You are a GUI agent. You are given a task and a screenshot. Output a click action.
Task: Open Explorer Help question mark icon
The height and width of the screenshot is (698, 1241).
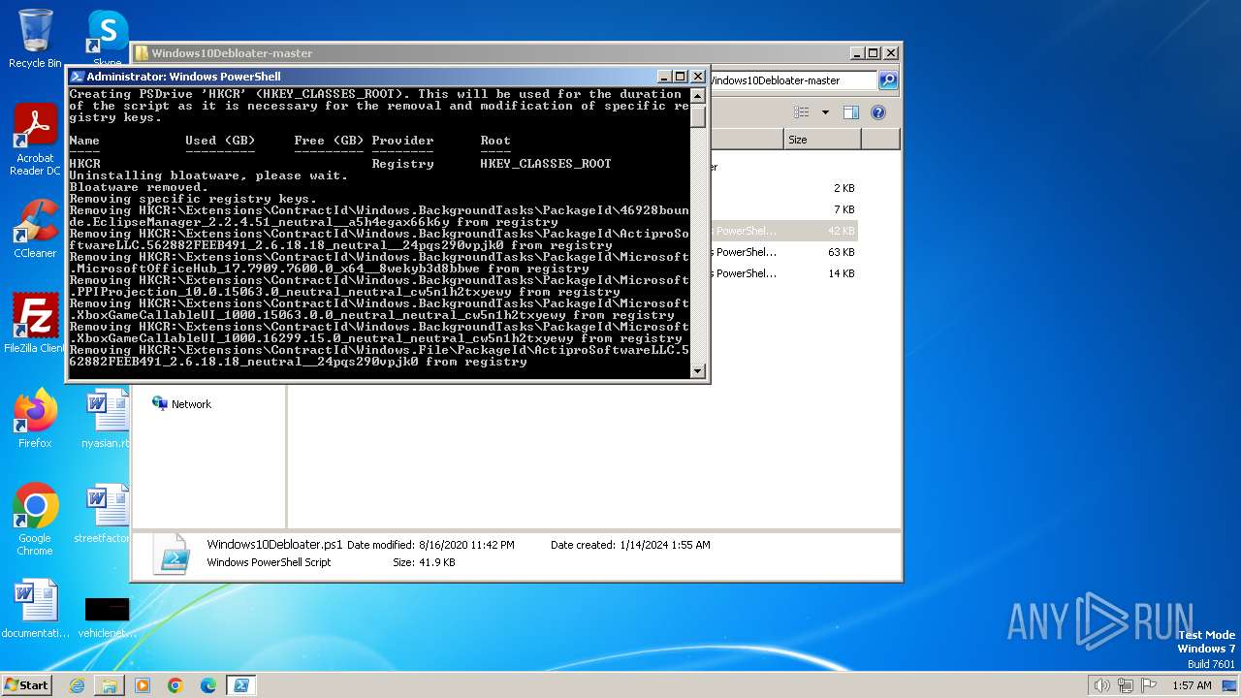tap(878, 112)
